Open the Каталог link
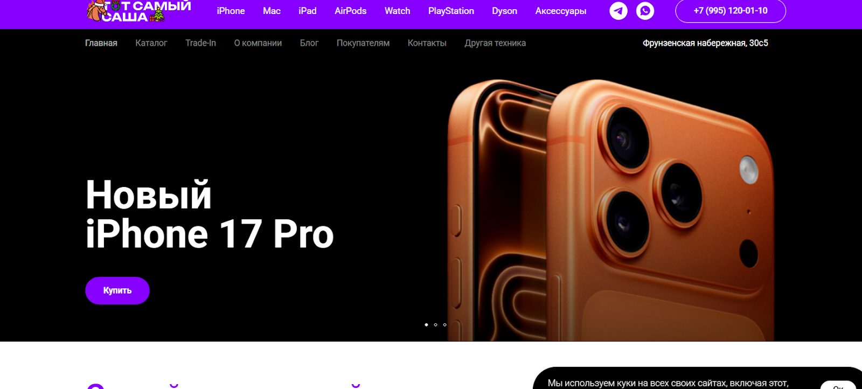 (x=151, y=43)
